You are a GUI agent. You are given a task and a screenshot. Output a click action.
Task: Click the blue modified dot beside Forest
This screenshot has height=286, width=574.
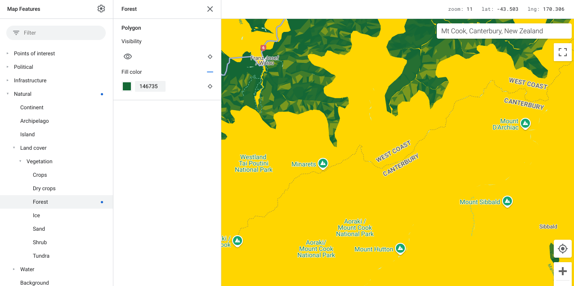[102, 202]
